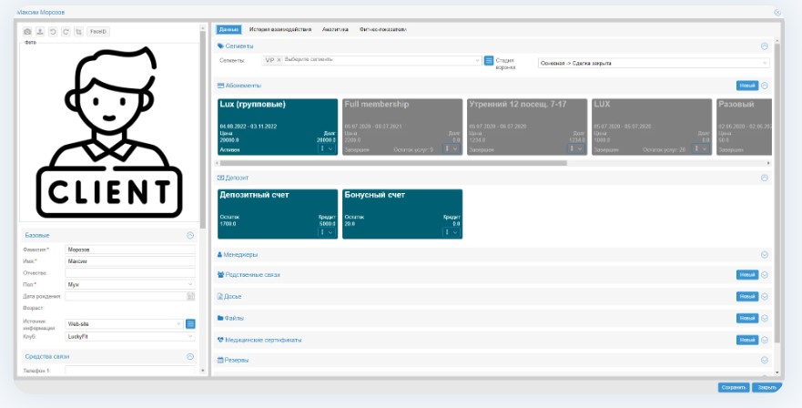Click the empty Отчество field

[x=130, y=273]
